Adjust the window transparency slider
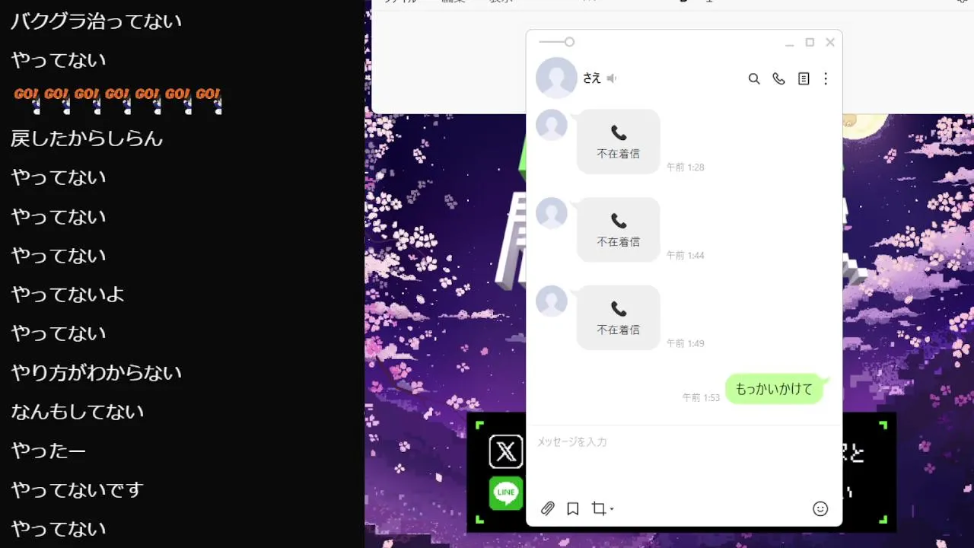 click(x=556, y=42)
